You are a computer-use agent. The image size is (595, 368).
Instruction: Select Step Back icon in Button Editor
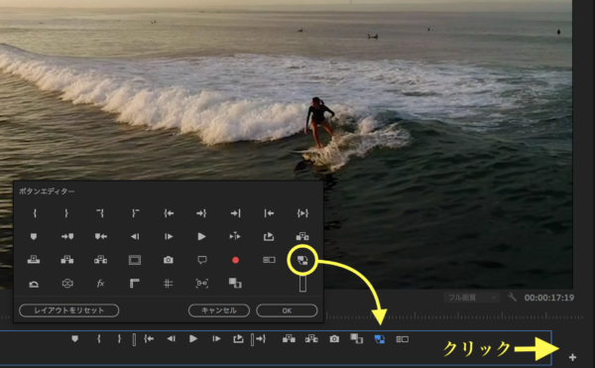(135, 237)
